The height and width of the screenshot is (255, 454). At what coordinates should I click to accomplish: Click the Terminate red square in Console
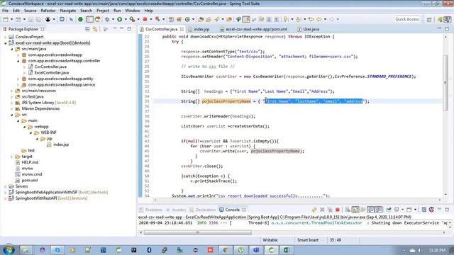tap(338, 210)
